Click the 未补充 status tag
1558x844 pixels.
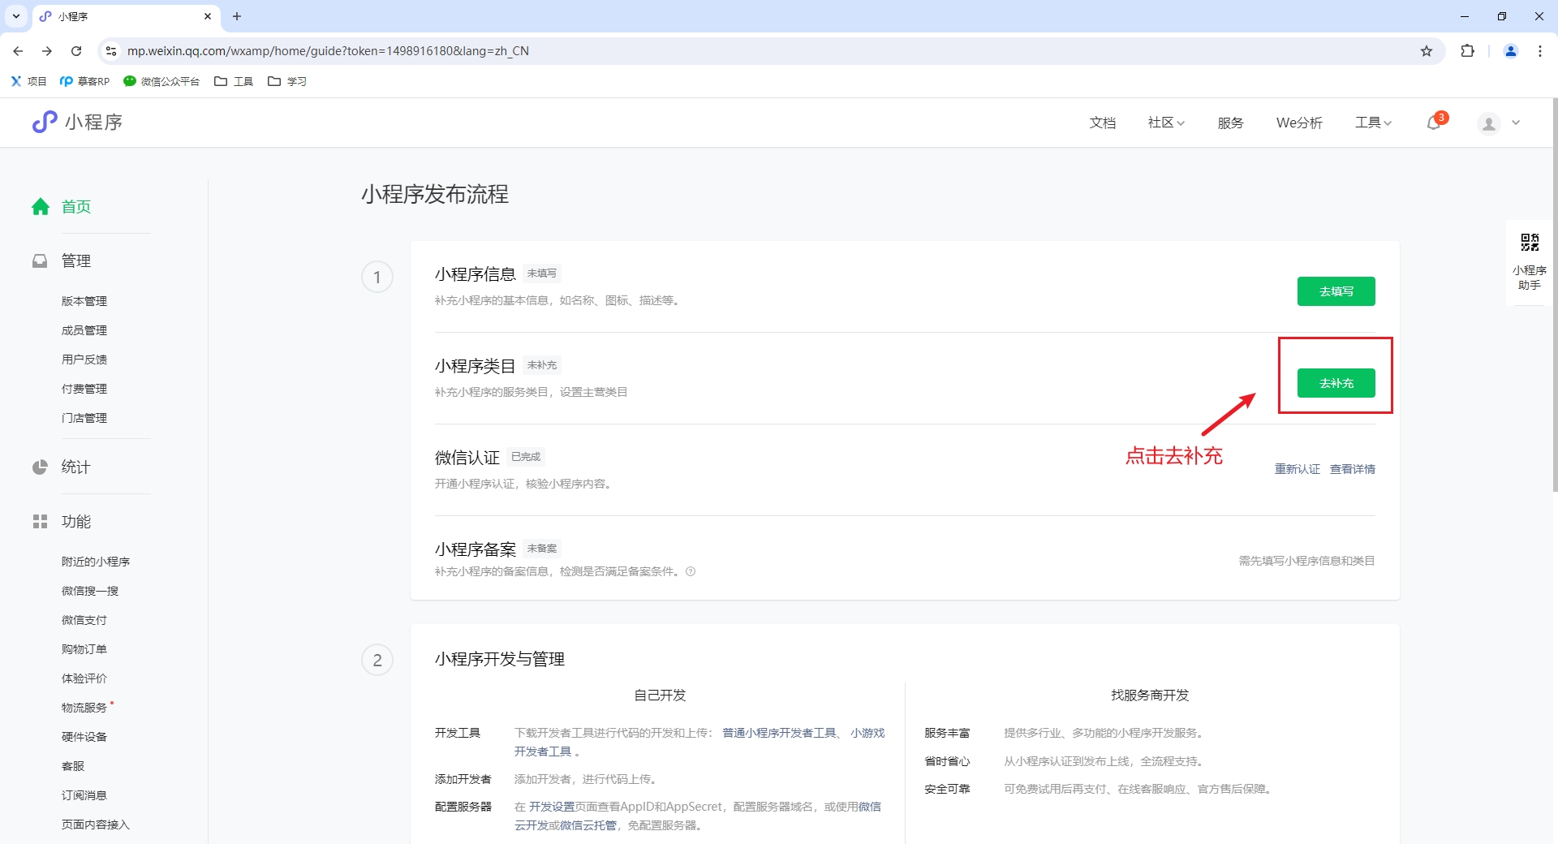pos(542,365)
